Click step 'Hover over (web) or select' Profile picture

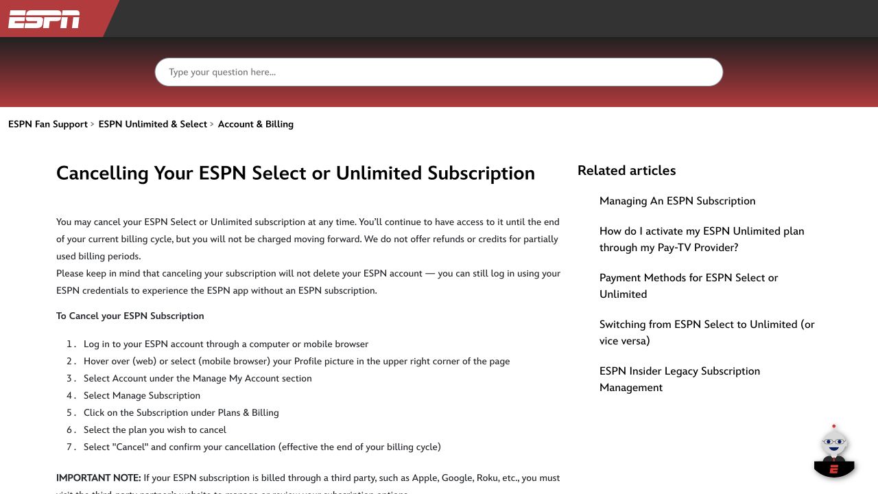pos(296,362)
